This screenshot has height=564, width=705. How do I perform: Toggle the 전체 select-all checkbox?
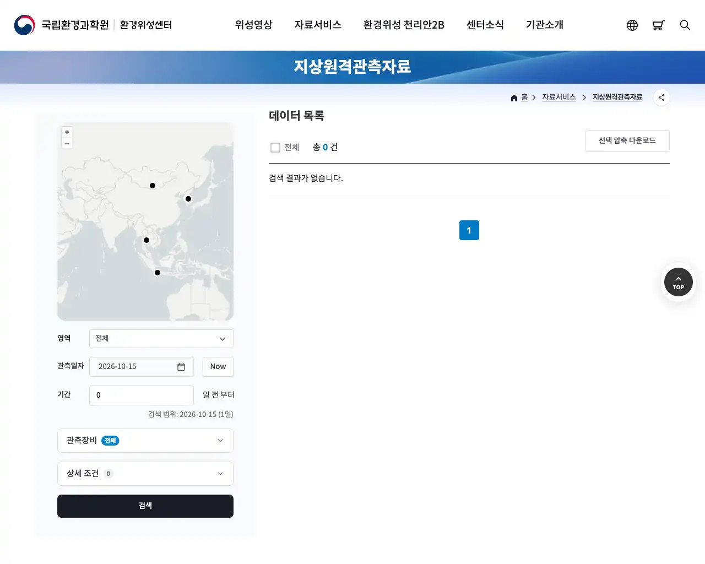point(275,148)
